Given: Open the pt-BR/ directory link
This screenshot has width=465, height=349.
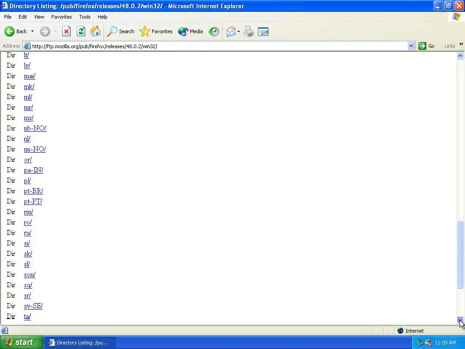Looking at the screenshot, I should pyautogui.click(x=34, y=191).
